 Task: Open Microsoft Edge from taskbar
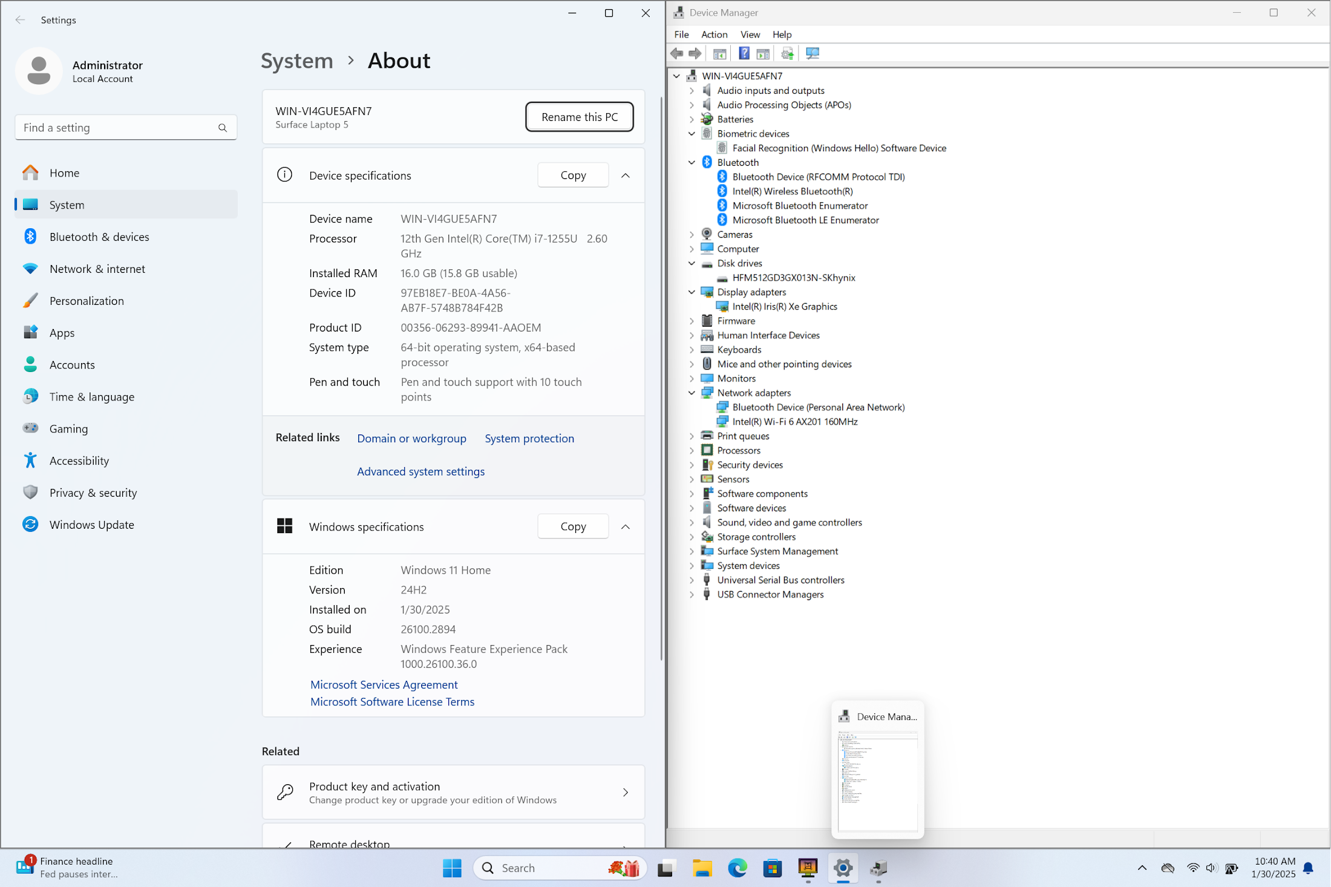(x=737, y=868)
